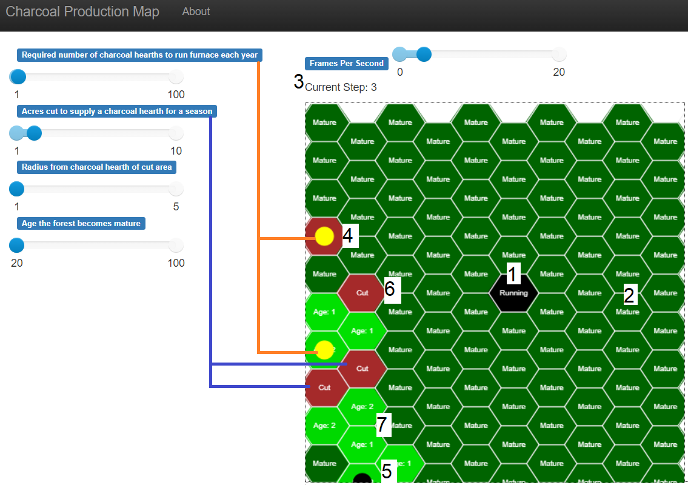
Task: Click the black circle at the map's bottom edge
Action: pyautogui.click(x=362, y=479)
